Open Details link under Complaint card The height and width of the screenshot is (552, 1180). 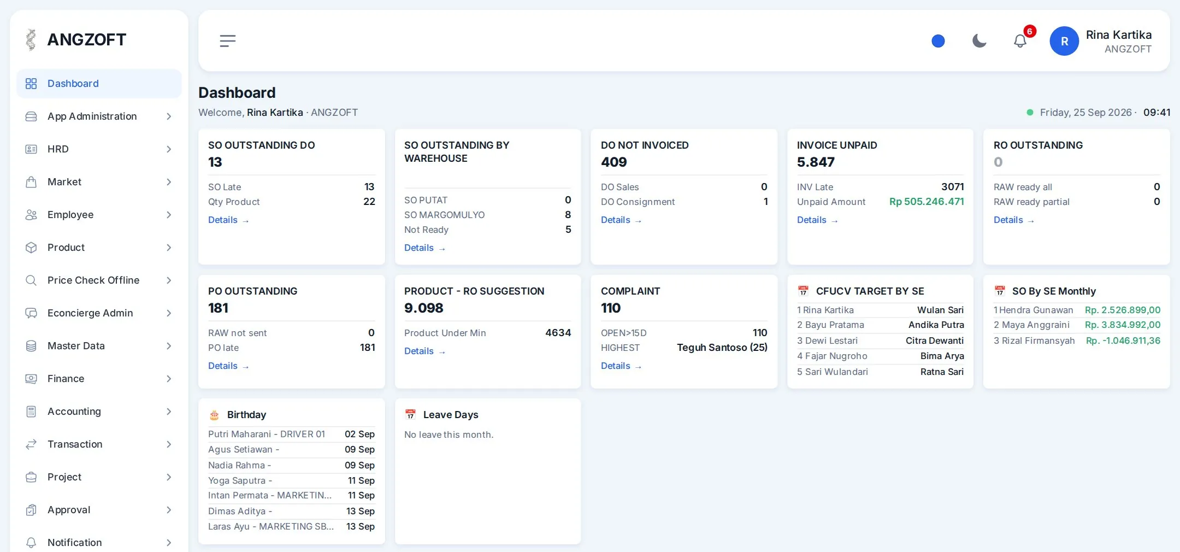[621, 366]
